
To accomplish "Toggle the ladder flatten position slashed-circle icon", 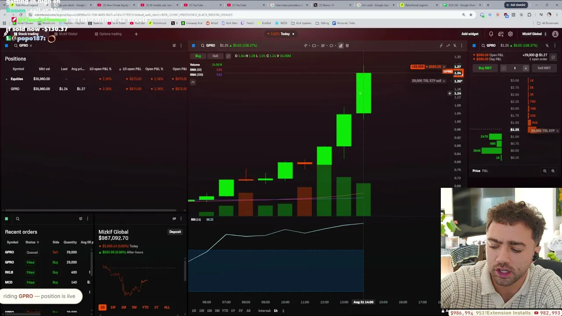I will click(553, 57).
